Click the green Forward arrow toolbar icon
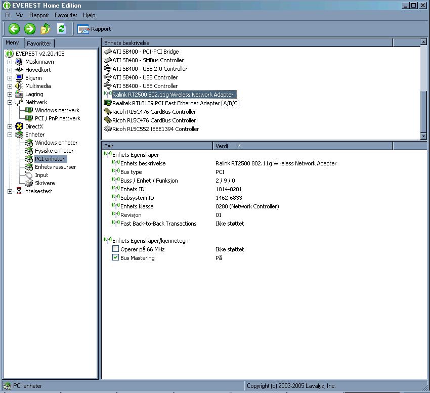Screen dimensions: 430x393 tap(30, 29)
